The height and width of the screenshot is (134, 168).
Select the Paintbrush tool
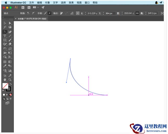click(10, 40)
